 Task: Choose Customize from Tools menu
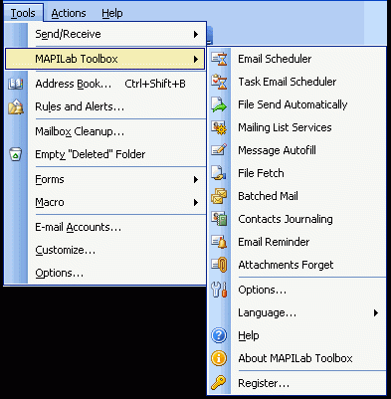click(105, 250)
